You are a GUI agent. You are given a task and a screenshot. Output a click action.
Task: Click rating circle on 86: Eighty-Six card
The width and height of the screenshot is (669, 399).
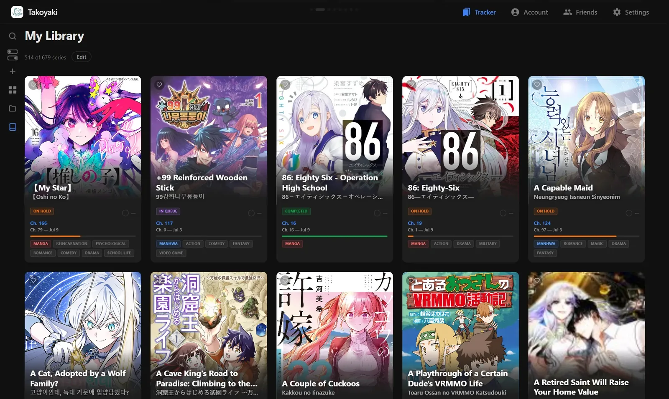point(503,213)
